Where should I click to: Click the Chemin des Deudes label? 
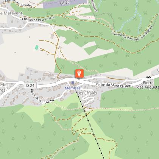pyautogui.click(x=19, y=3)
